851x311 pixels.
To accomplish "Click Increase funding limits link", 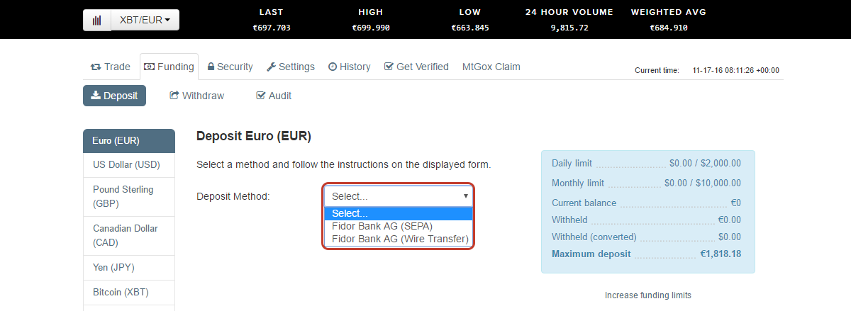I will tap(648, 295).
